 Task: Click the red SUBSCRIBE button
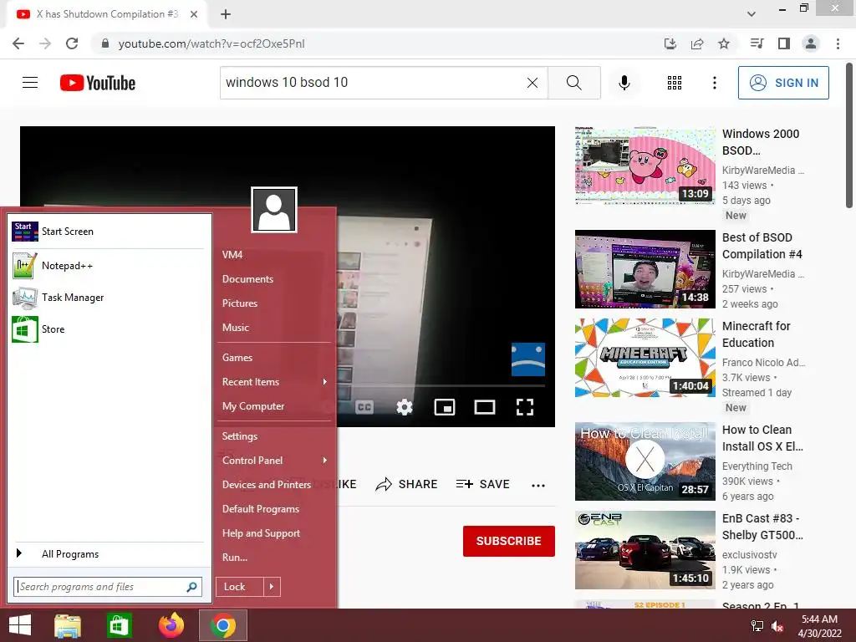pos(509,541)
